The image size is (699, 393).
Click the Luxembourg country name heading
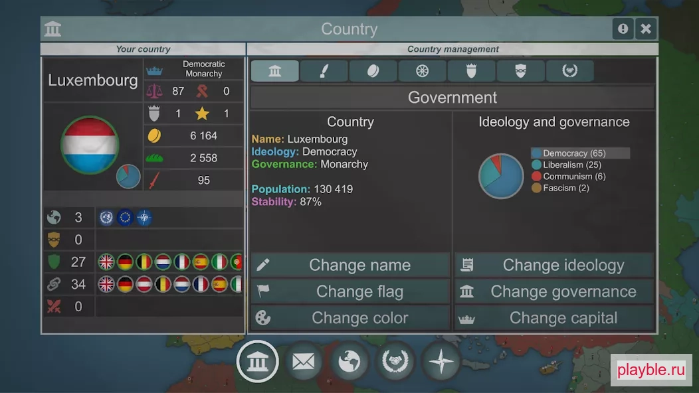(93, 80)
